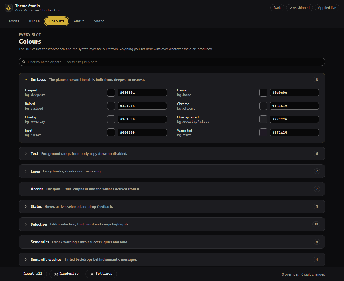Open the Deepest colour swatch

tap(111, 93)
